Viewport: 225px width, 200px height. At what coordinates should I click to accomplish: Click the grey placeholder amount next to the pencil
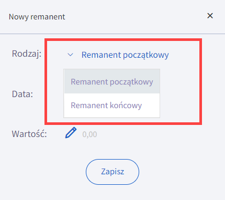click(x=89, y=134)
